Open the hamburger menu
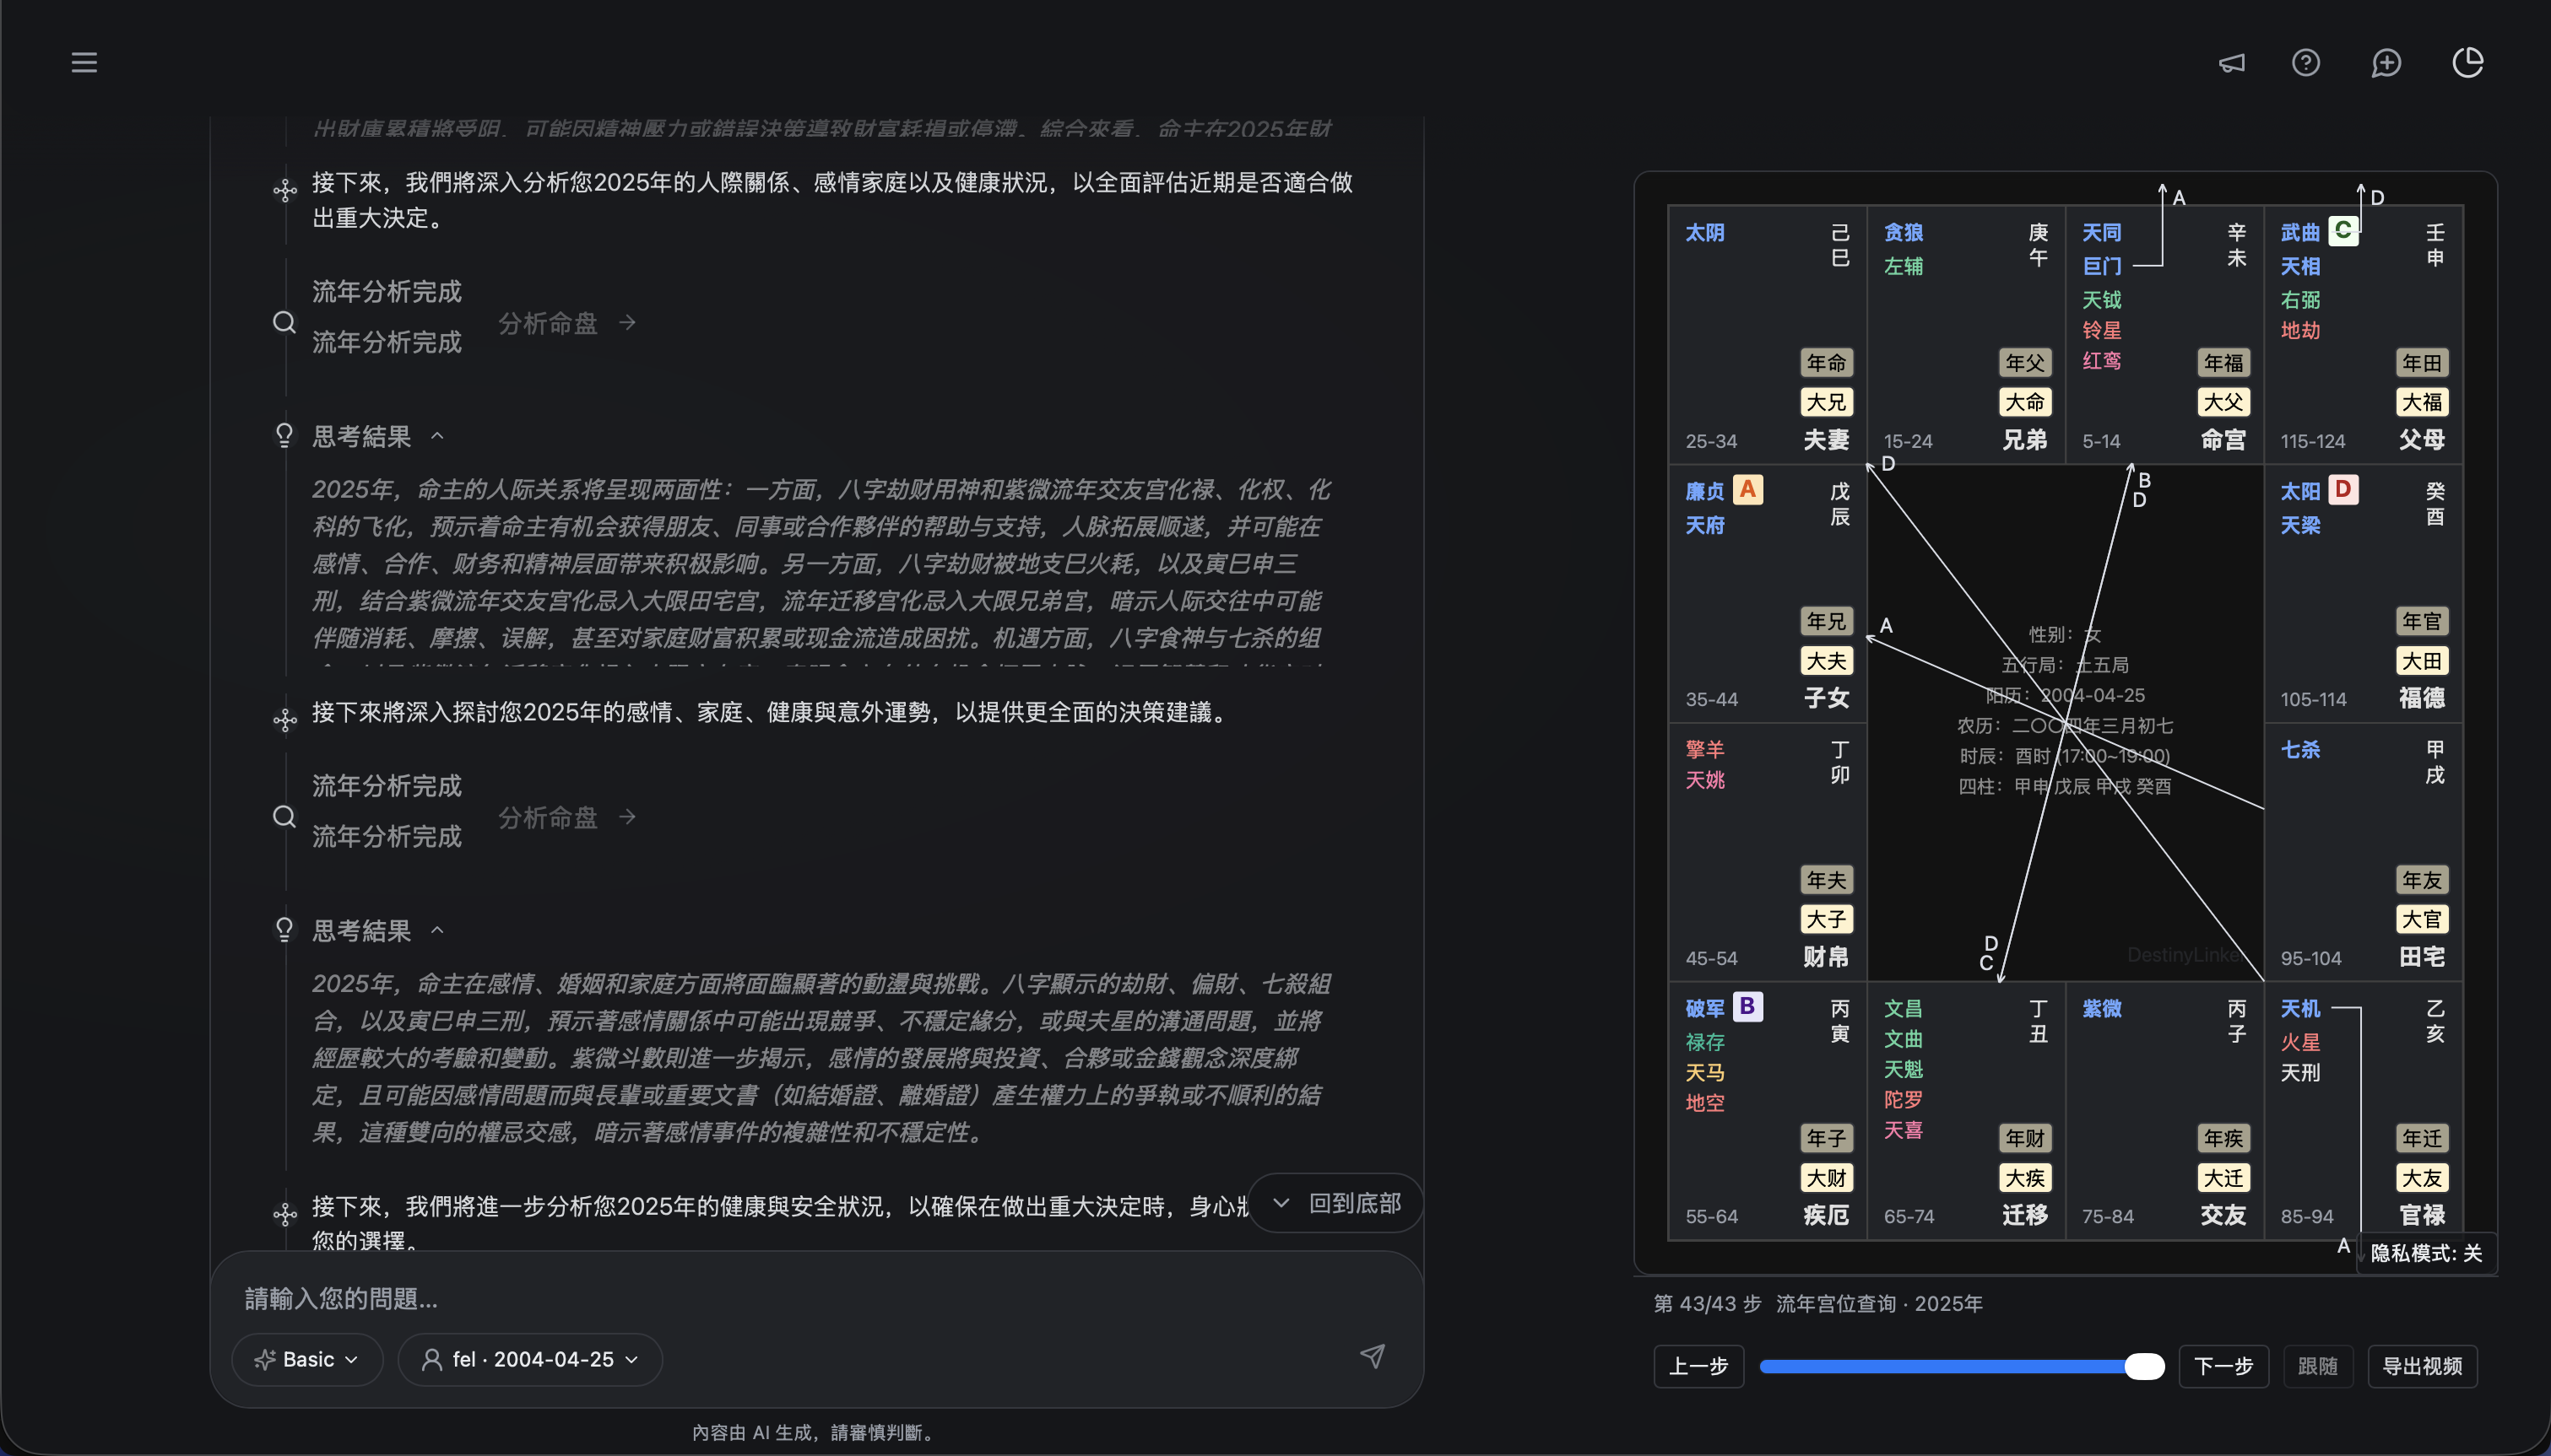The height and width of the screenshot is (1456, 2551). 84,62
